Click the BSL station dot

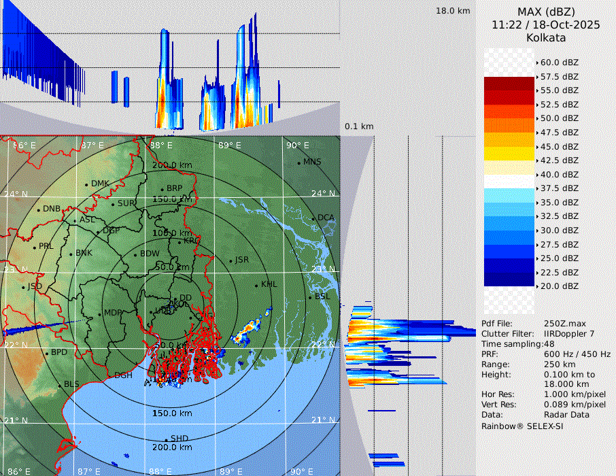tap(310, 297)
